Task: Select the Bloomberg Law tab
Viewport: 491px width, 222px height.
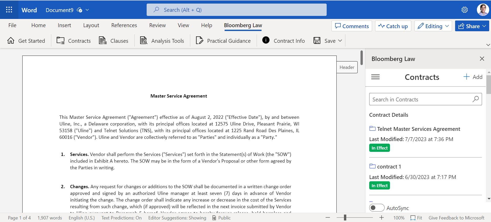Action: [x=243, y=25]
